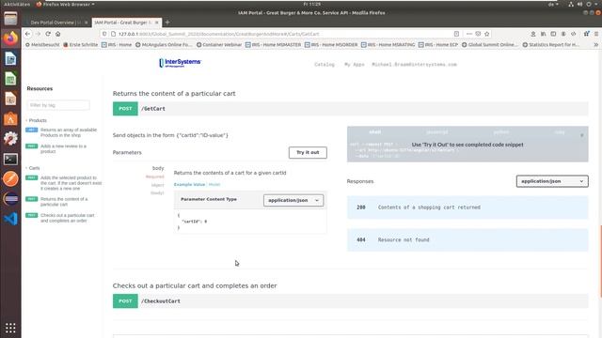
Task: Open system settings gear icon in dock
Action: 10,139
